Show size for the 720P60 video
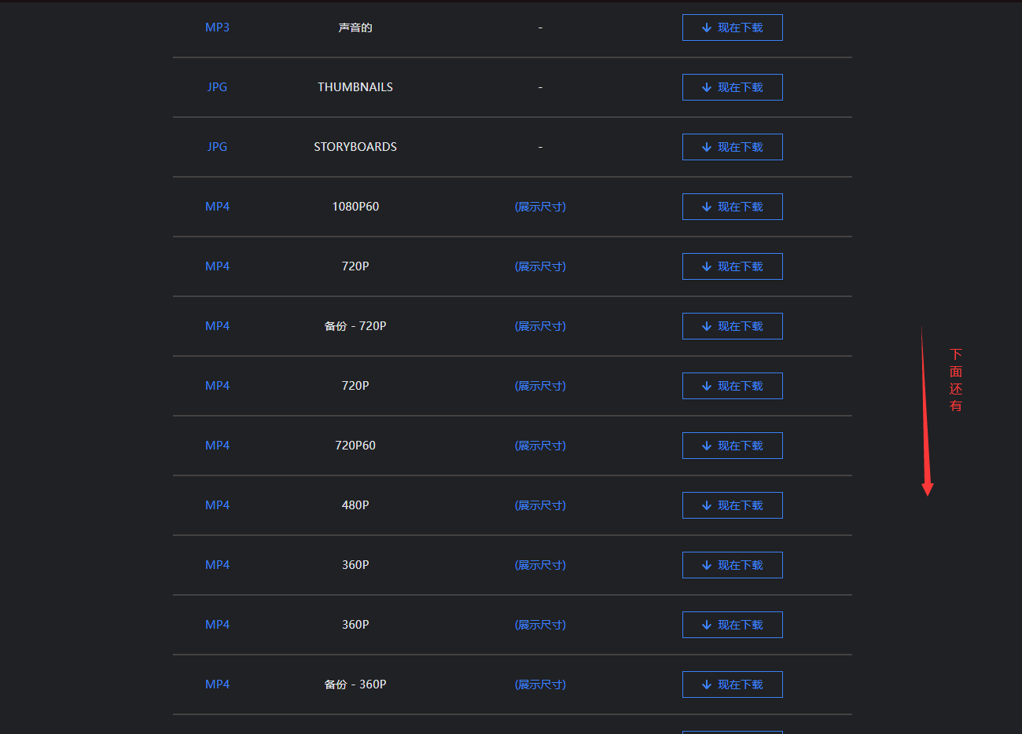This screenshot has height=734, width=1022. pos(540,446)
